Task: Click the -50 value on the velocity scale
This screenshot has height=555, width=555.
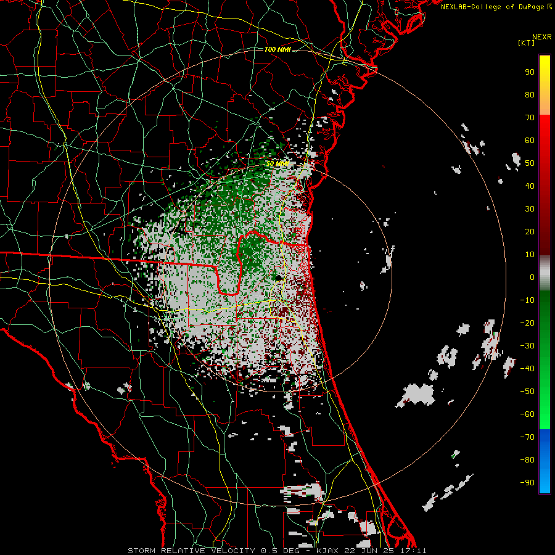Action: point(527,392)
